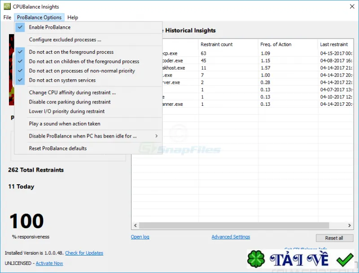The image size is (359, 273).
Task: Enable Lower I/O priority during restraint
Action: click(88, 111)
